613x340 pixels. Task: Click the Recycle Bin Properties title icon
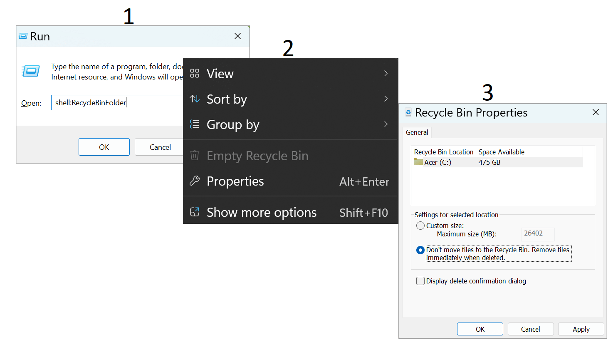click(408, 113)
